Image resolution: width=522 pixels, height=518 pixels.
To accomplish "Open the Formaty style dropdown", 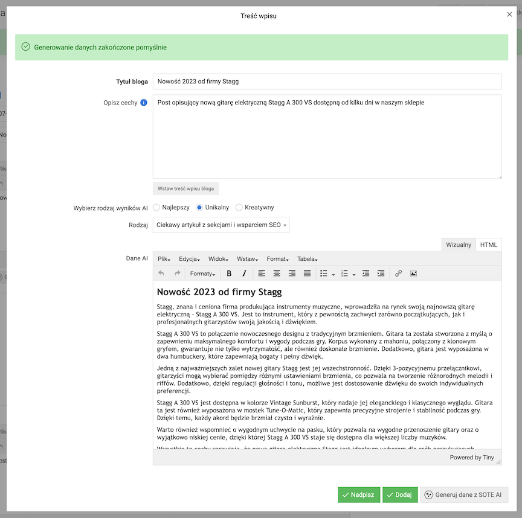I will 202,273.
